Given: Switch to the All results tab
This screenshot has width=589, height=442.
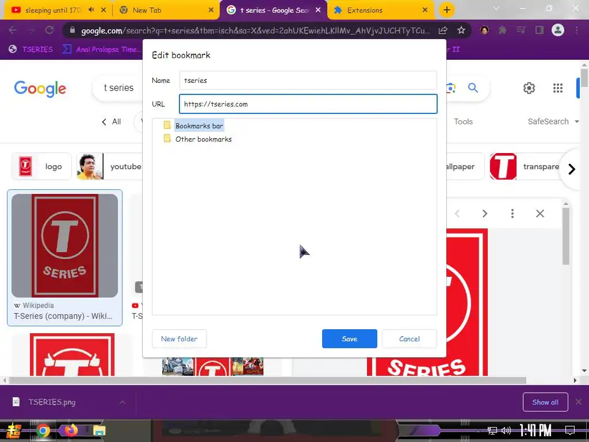Looking at the screenshot, I should [112, 122].
